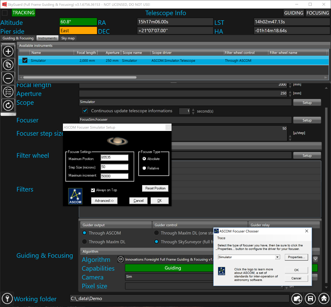Click Reset Position in Focuser Setup
Screen dimensions: 331x307
155,188
